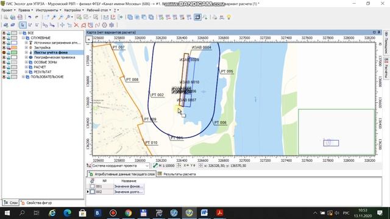Open the Правка menu

[26, 10]
